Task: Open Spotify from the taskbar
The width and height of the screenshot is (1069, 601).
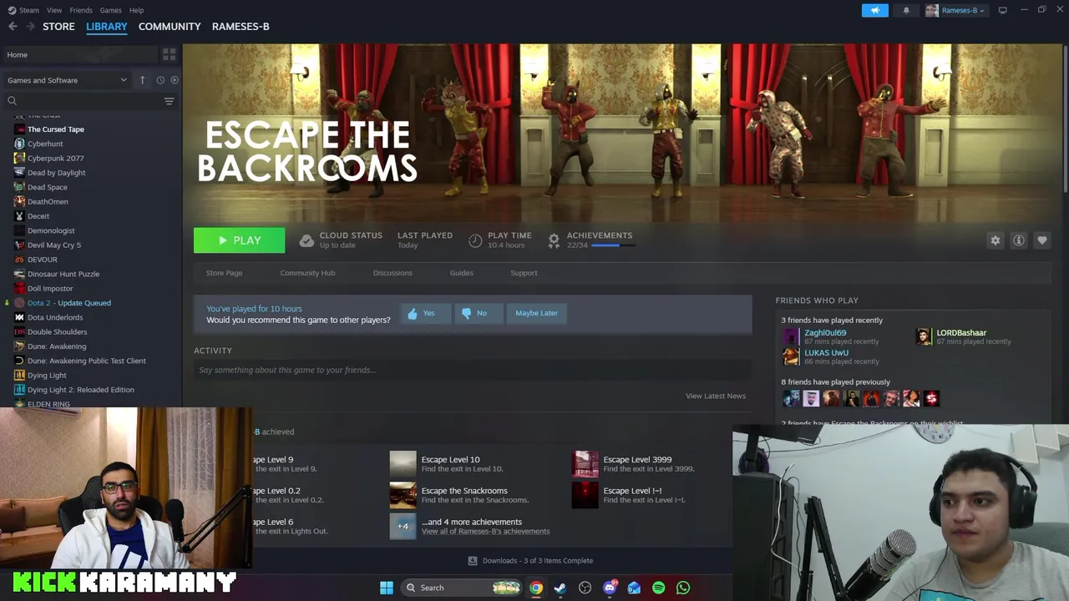Action: point(659,588)
